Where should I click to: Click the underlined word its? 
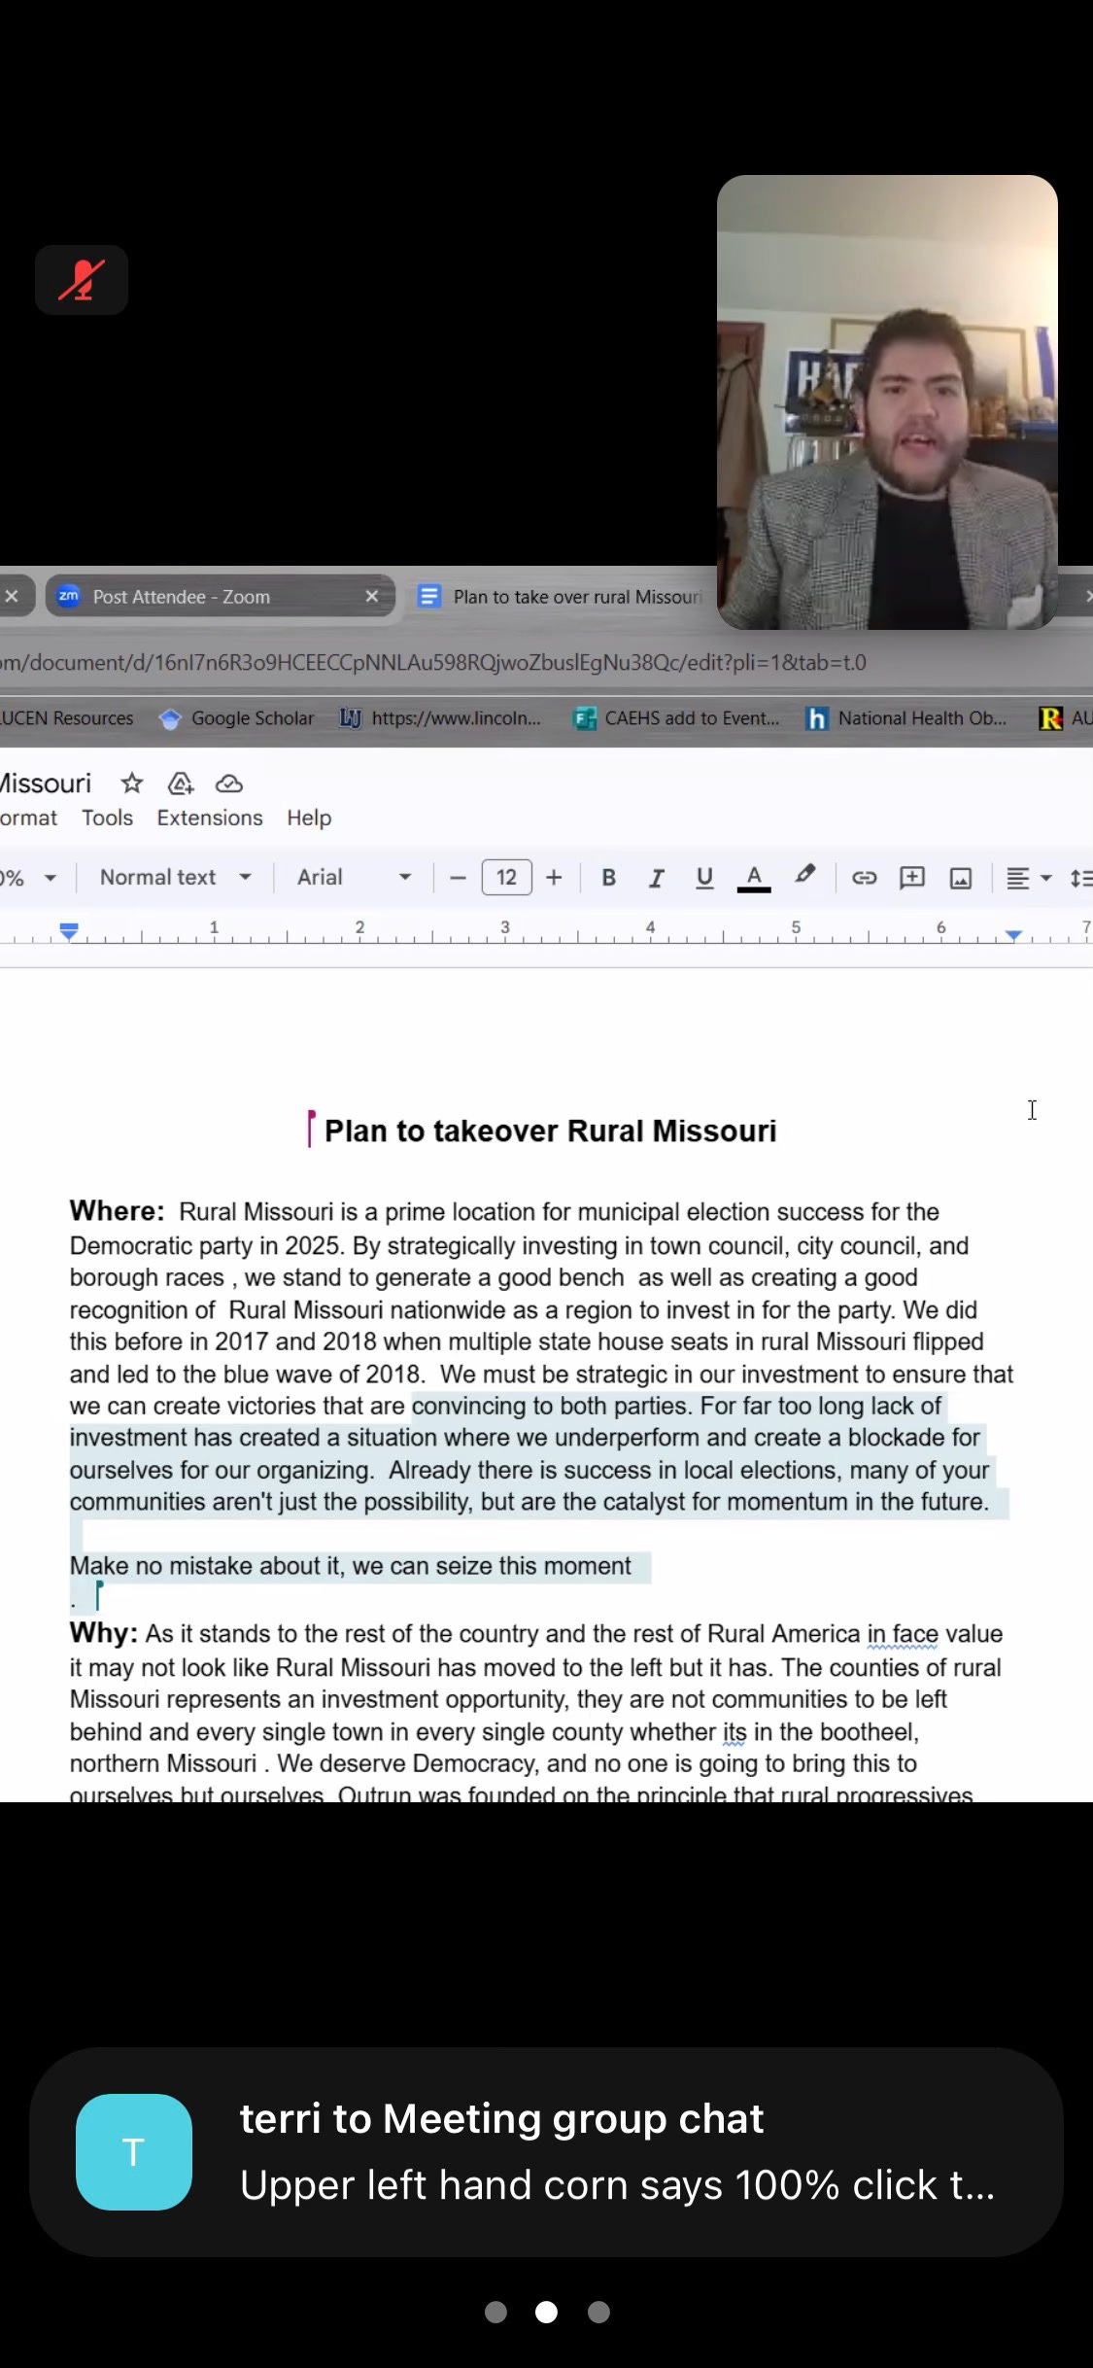click(x=734, y=1732)
